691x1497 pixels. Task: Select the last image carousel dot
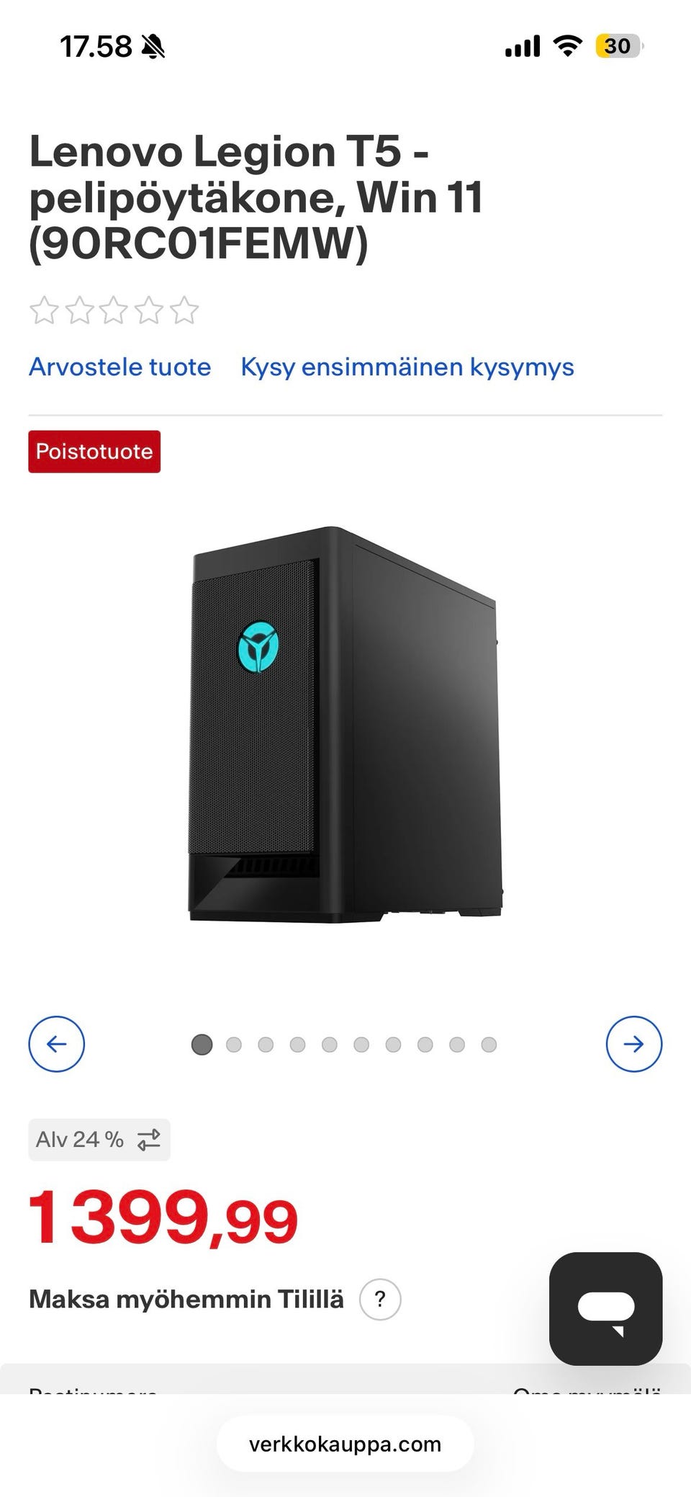(489, 1045)
